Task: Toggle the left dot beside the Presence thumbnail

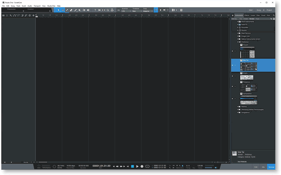Action: tap(232, 86)
